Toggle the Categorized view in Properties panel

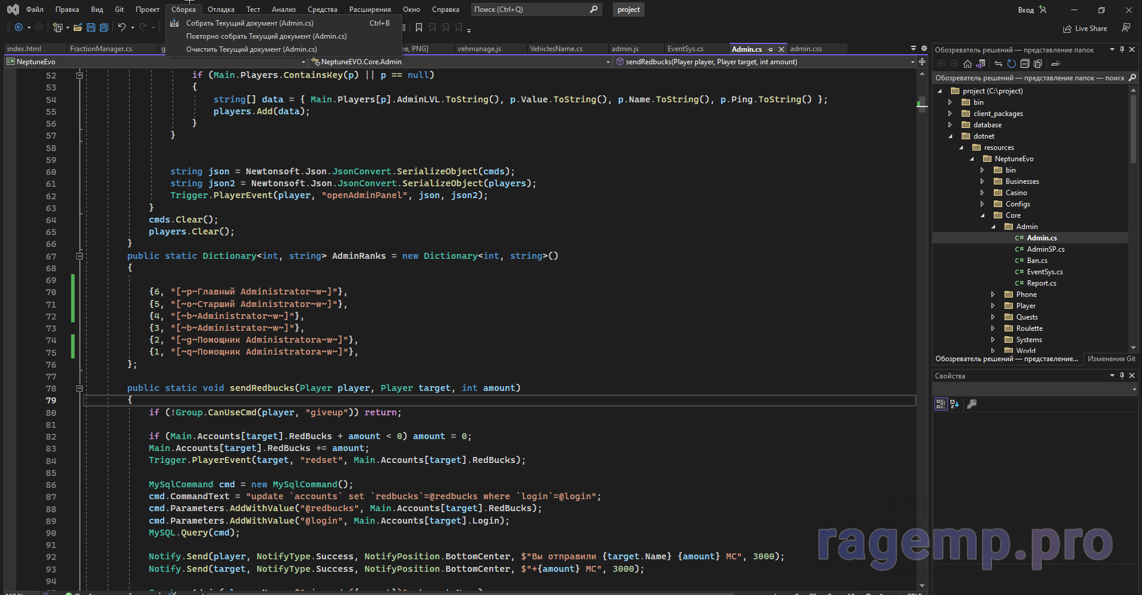click(940, 404)
